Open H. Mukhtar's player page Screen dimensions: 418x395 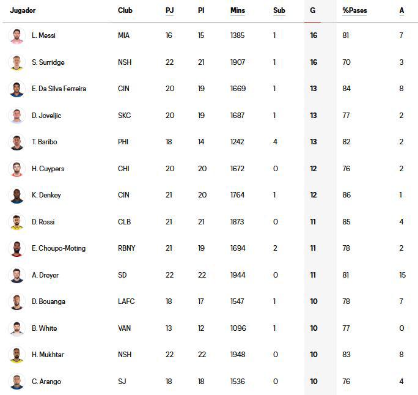48,355
